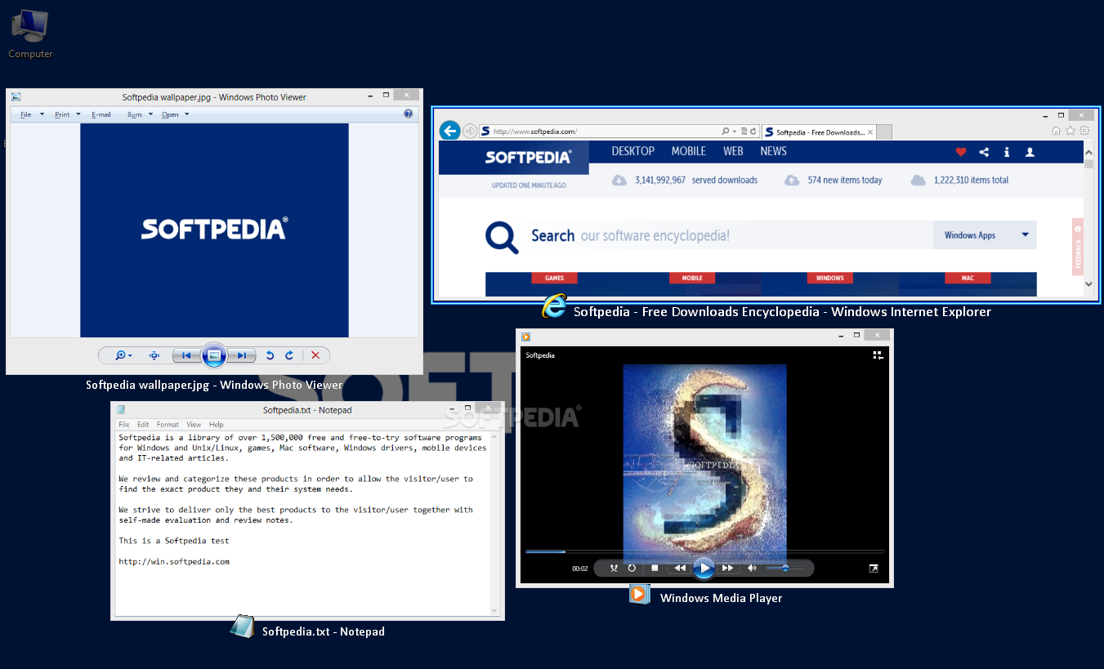Image resolution: width=1104 pixels, height=669 pixels.
Task: Open a new tab in Internet Explorer
Action: [x=884, y=132]
